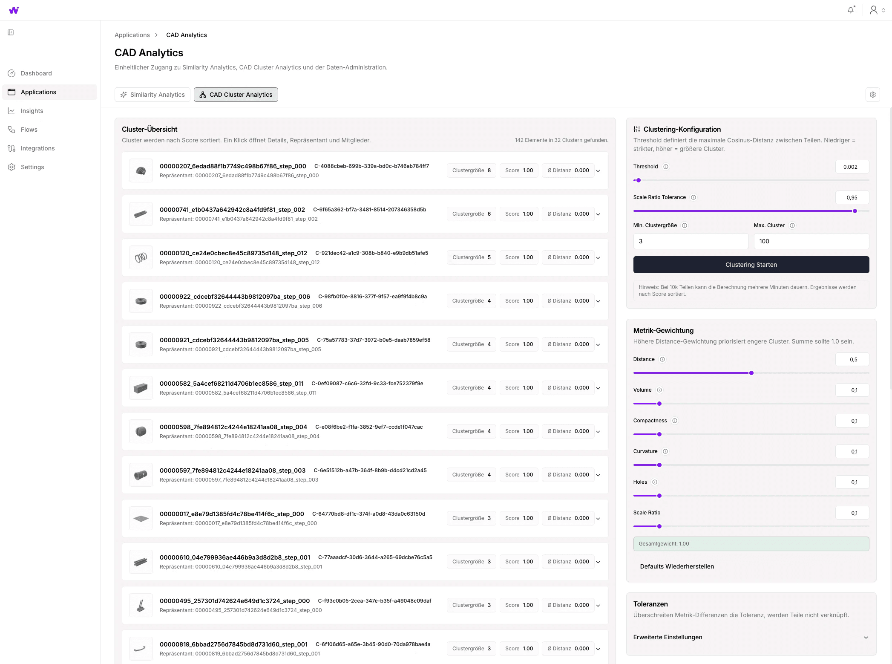
Task: Open Dashboard from the sidebar
Action: (36, 73)
